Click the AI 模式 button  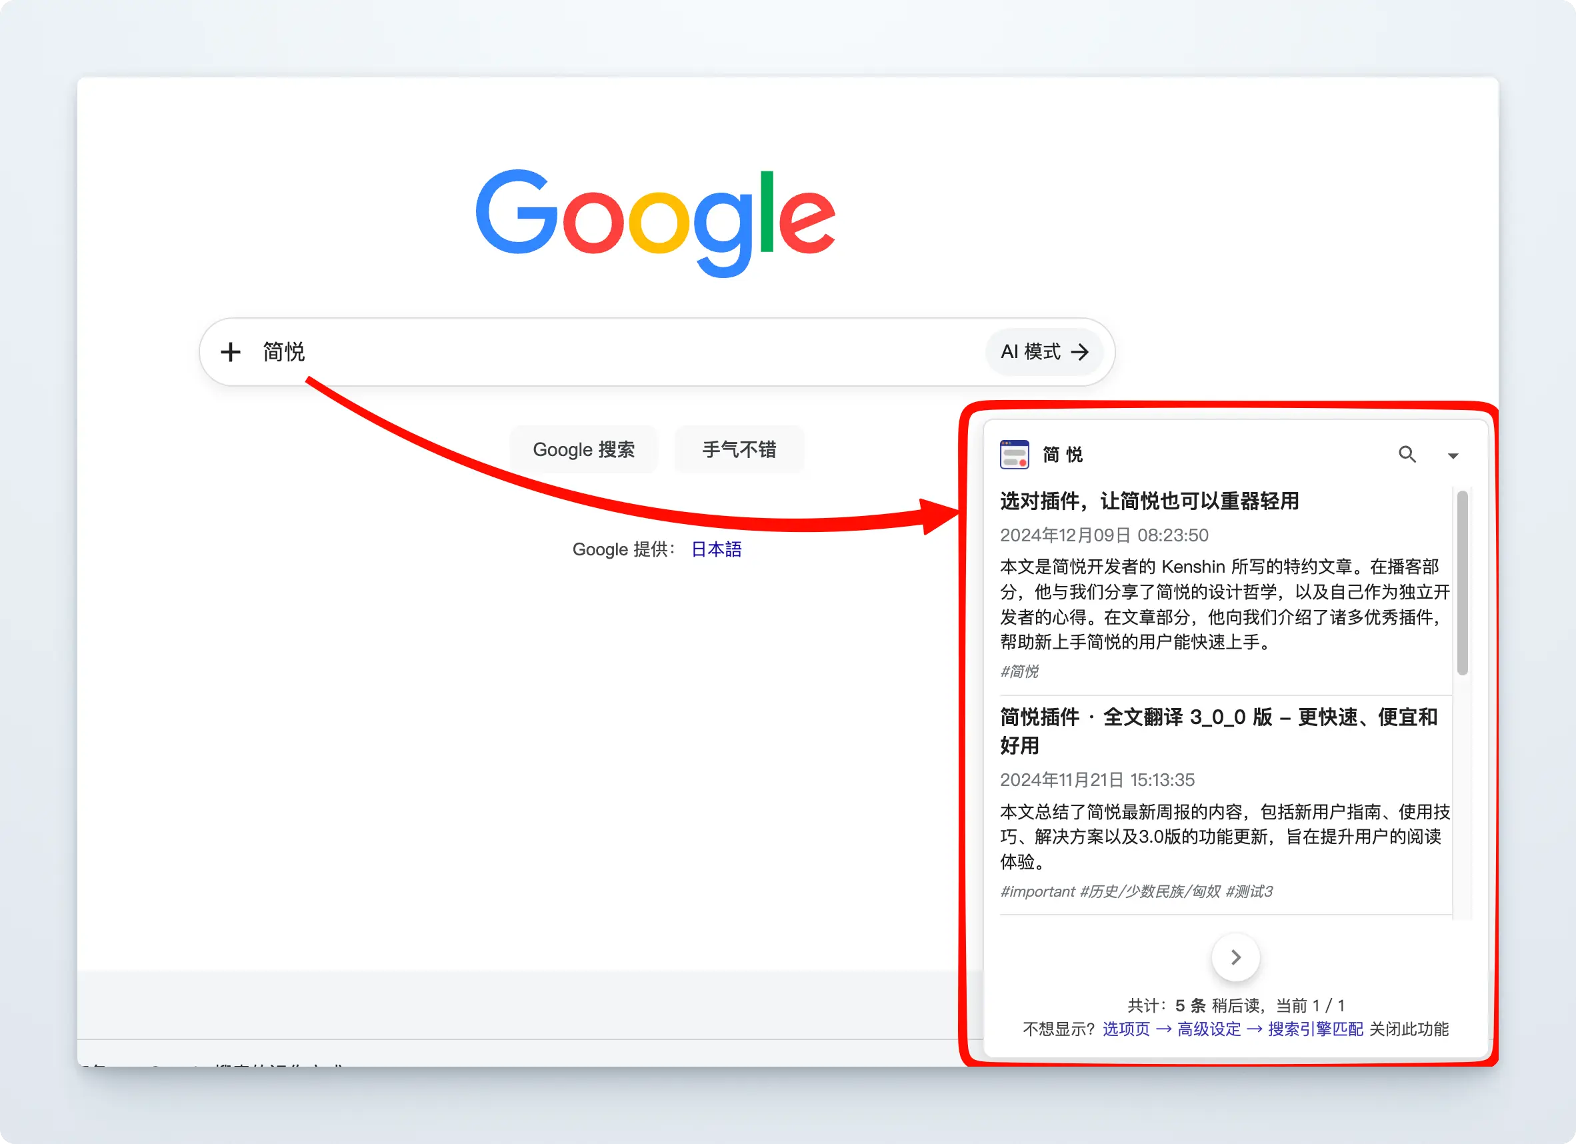click(x=1045, y=352)
